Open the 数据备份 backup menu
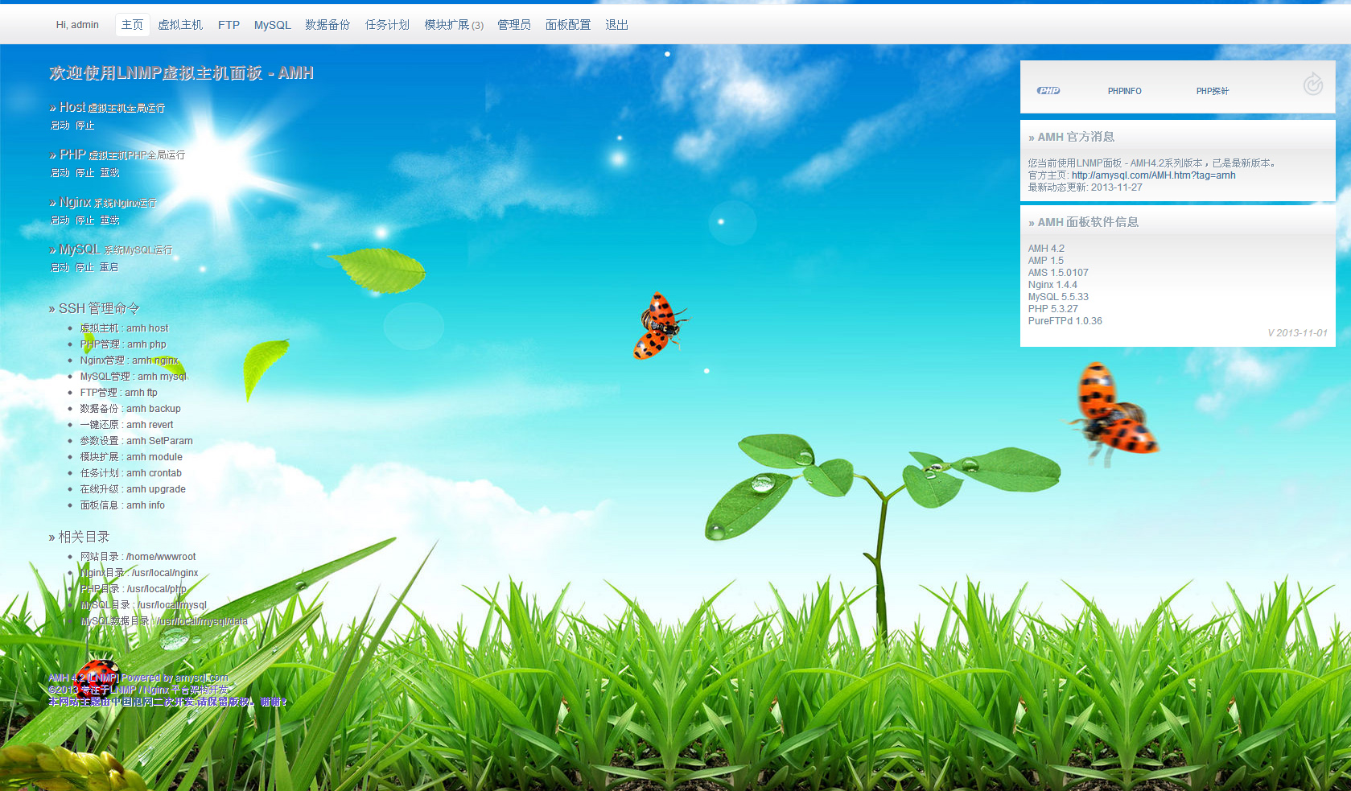Image resolution: width=1351 pixels, height=791 pixels. coord(327,25)
